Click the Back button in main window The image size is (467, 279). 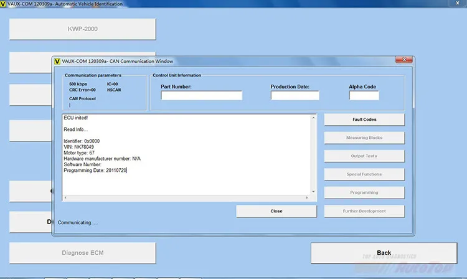coord(384,253)
